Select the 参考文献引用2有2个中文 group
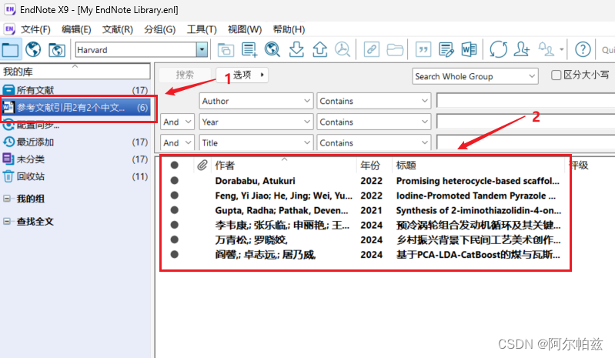This screenshot has width=615, height=358. (75, 108)
